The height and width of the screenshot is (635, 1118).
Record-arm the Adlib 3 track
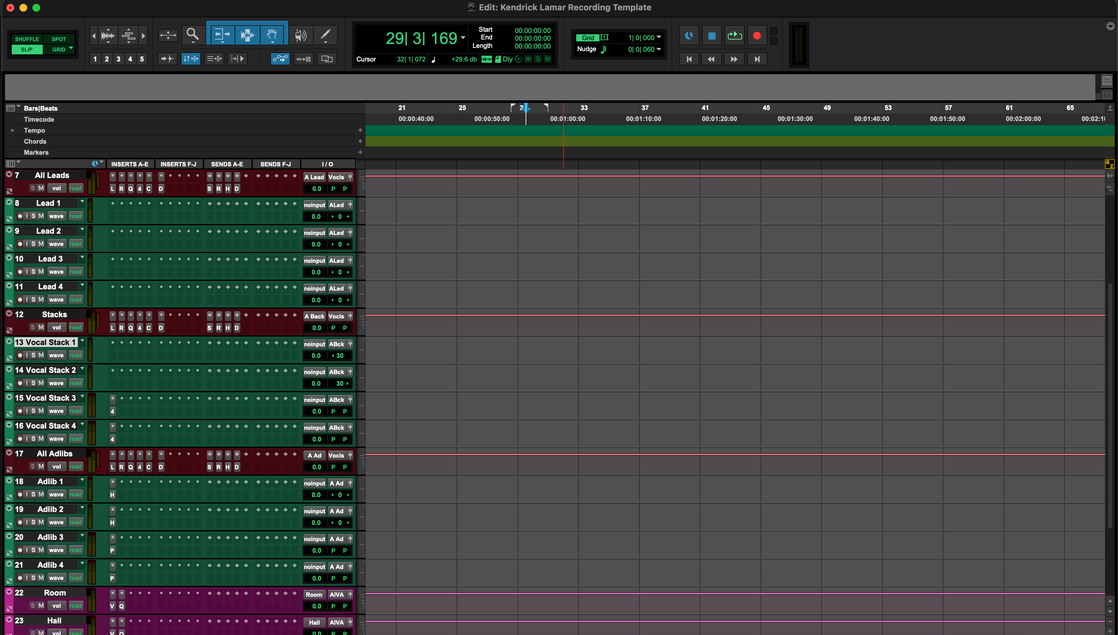pyautogui.click(x=20, y=550)
